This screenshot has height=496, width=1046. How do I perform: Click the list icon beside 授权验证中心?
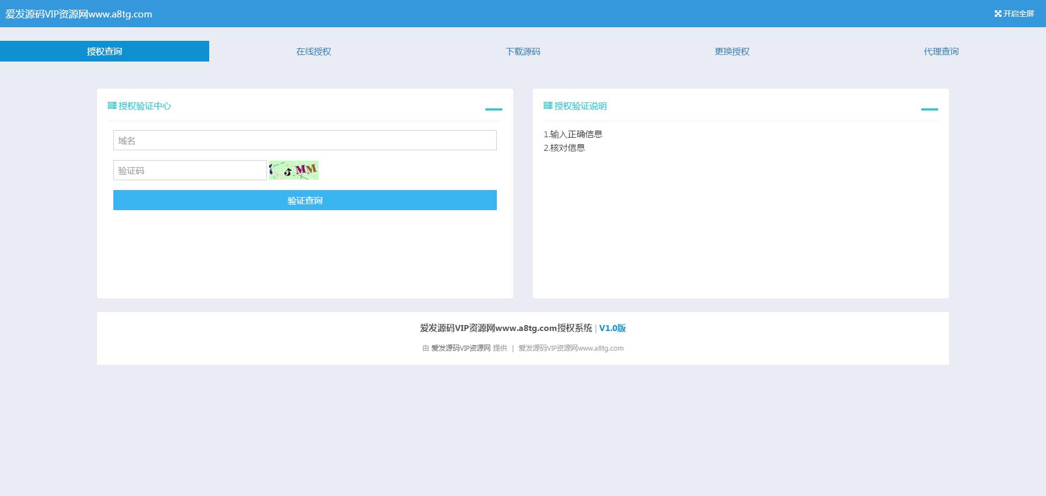coord(112,106)
